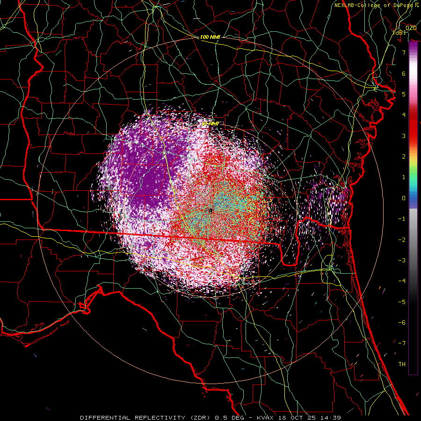Click the 100 NMI range ring label
This screenshot has height=421, width=421.
coord(210,37)
